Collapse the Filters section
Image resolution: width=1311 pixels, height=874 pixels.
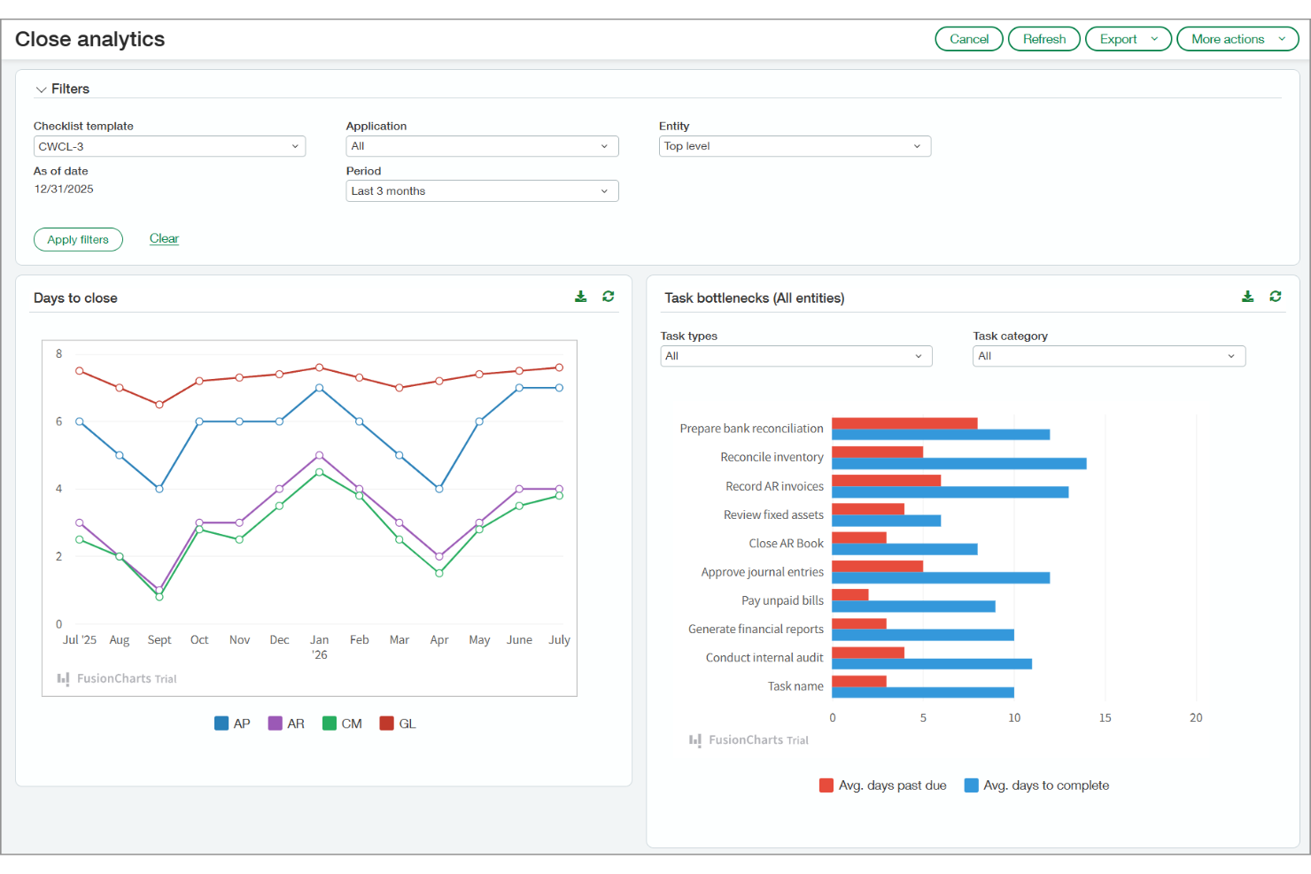41,89
